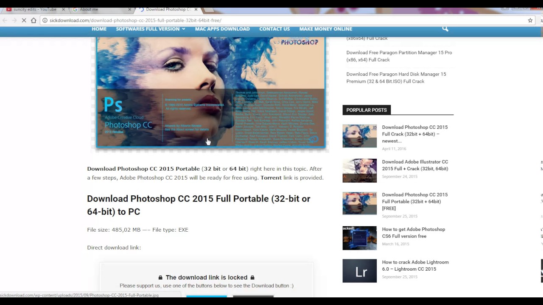The image size is (543, 305).
Task: Expand the SOFTWARES FULL VERSION dropdown
Action: 151,29
